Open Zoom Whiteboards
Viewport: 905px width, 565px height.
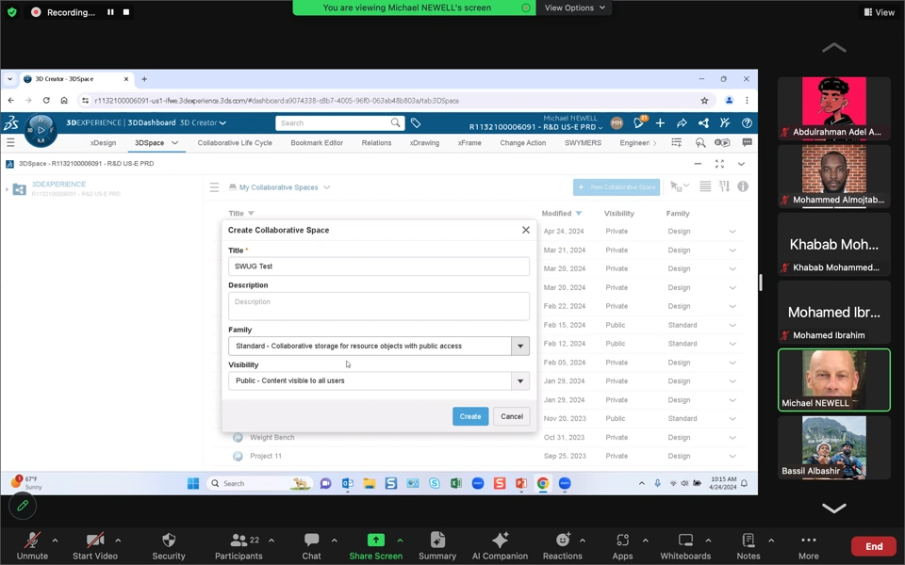click(x=685, y=546)
